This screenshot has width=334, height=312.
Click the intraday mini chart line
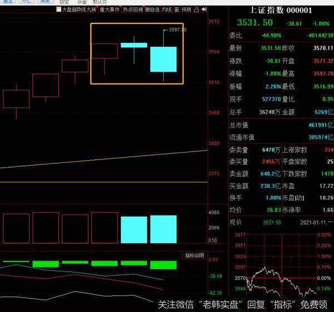tap(281, 281)
